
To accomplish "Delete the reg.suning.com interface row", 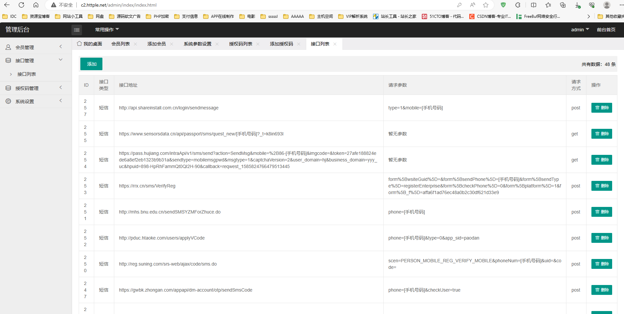I will click(602, 264).
